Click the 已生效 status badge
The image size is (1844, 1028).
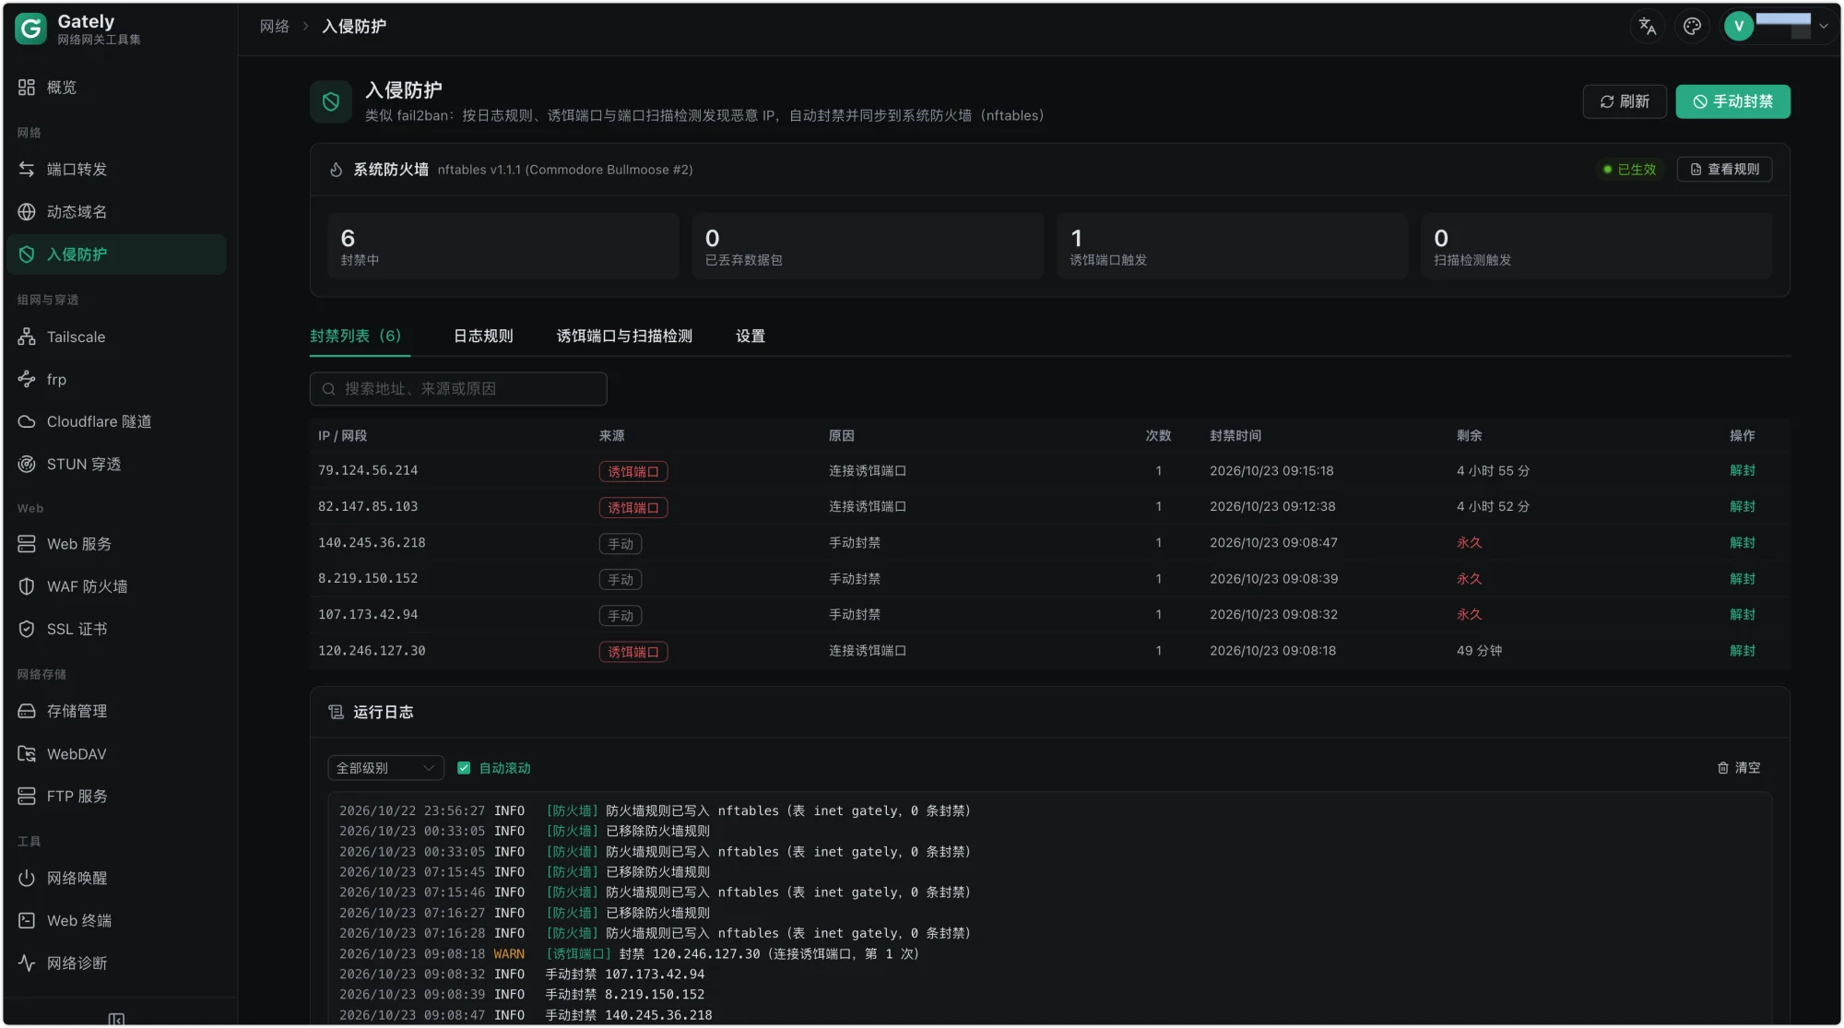1630,170
